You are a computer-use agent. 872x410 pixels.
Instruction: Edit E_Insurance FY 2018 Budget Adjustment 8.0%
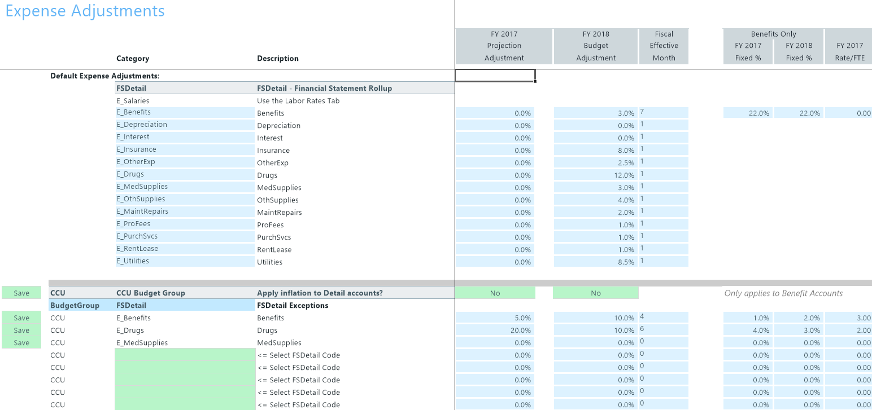pyautogui.click(x=596, y=150)
